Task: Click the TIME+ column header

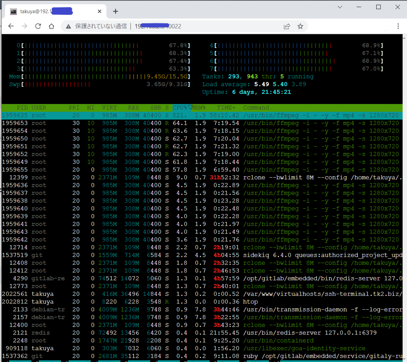Action: 226,108
